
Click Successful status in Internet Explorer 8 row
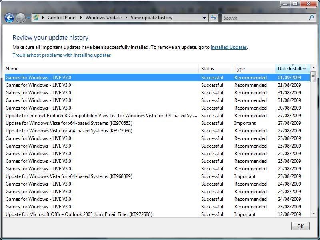pyautogui.click(x=212, y=116)
